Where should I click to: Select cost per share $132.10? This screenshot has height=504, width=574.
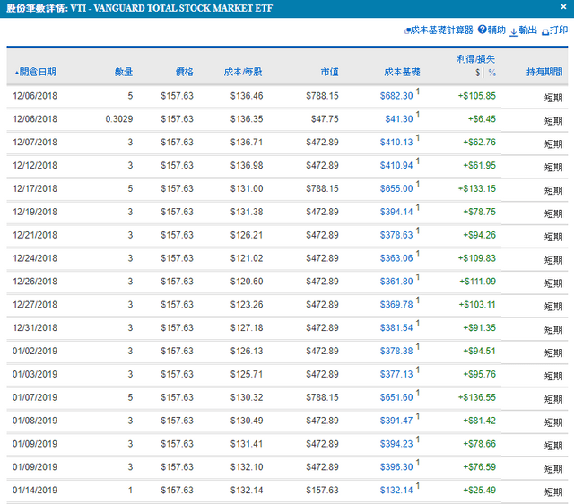pyautogui.click(x=247, y=467)
